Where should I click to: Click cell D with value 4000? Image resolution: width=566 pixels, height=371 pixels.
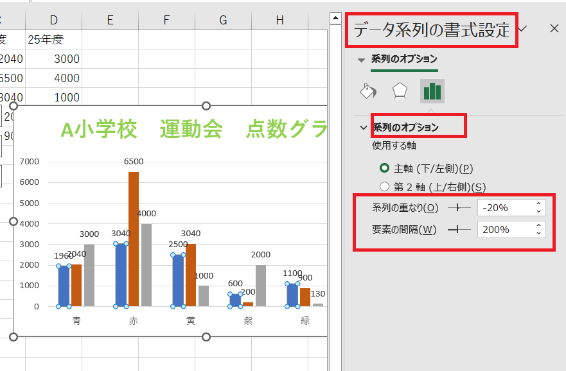click(54, 78)
